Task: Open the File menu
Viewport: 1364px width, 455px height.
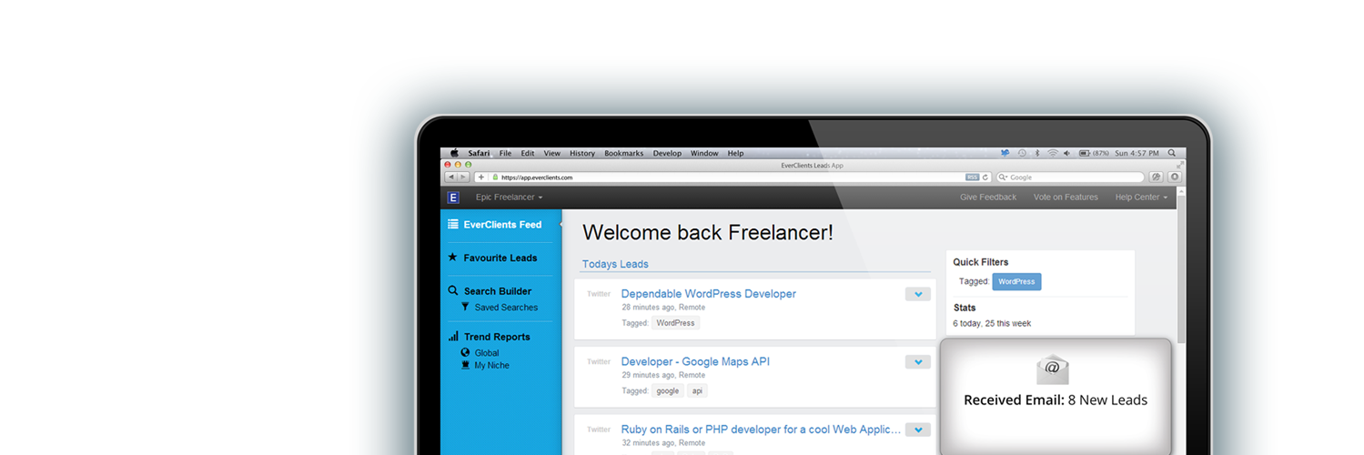Action: 505,153
